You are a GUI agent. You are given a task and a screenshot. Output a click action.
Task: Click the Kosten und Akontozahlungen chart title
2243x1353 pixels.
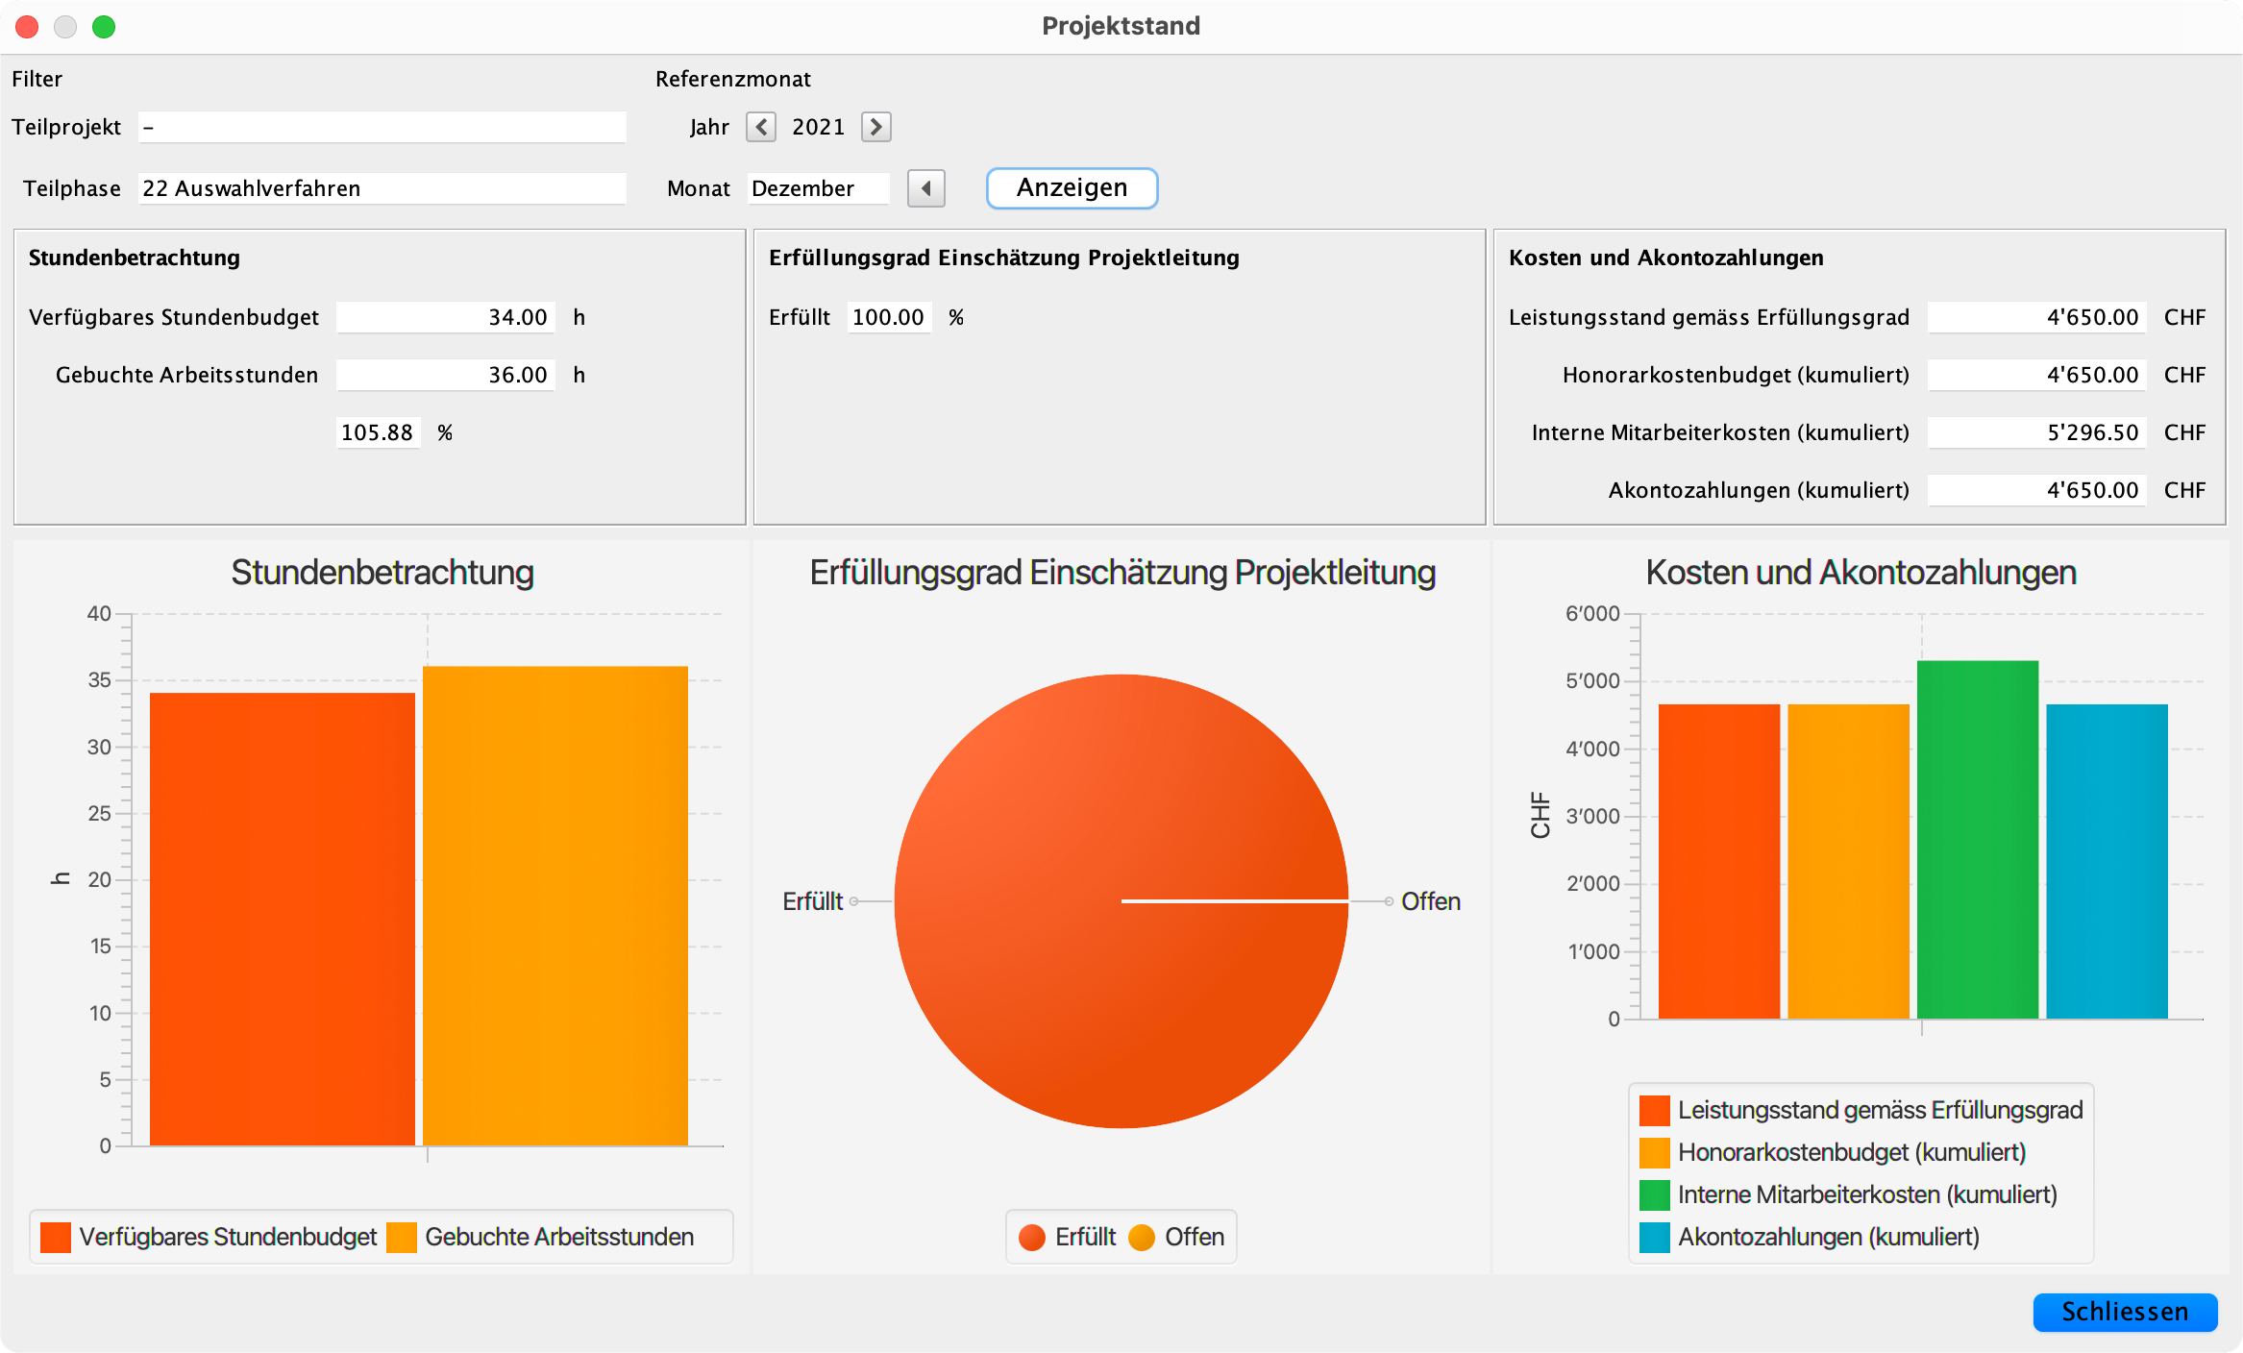pos(1861,573)
